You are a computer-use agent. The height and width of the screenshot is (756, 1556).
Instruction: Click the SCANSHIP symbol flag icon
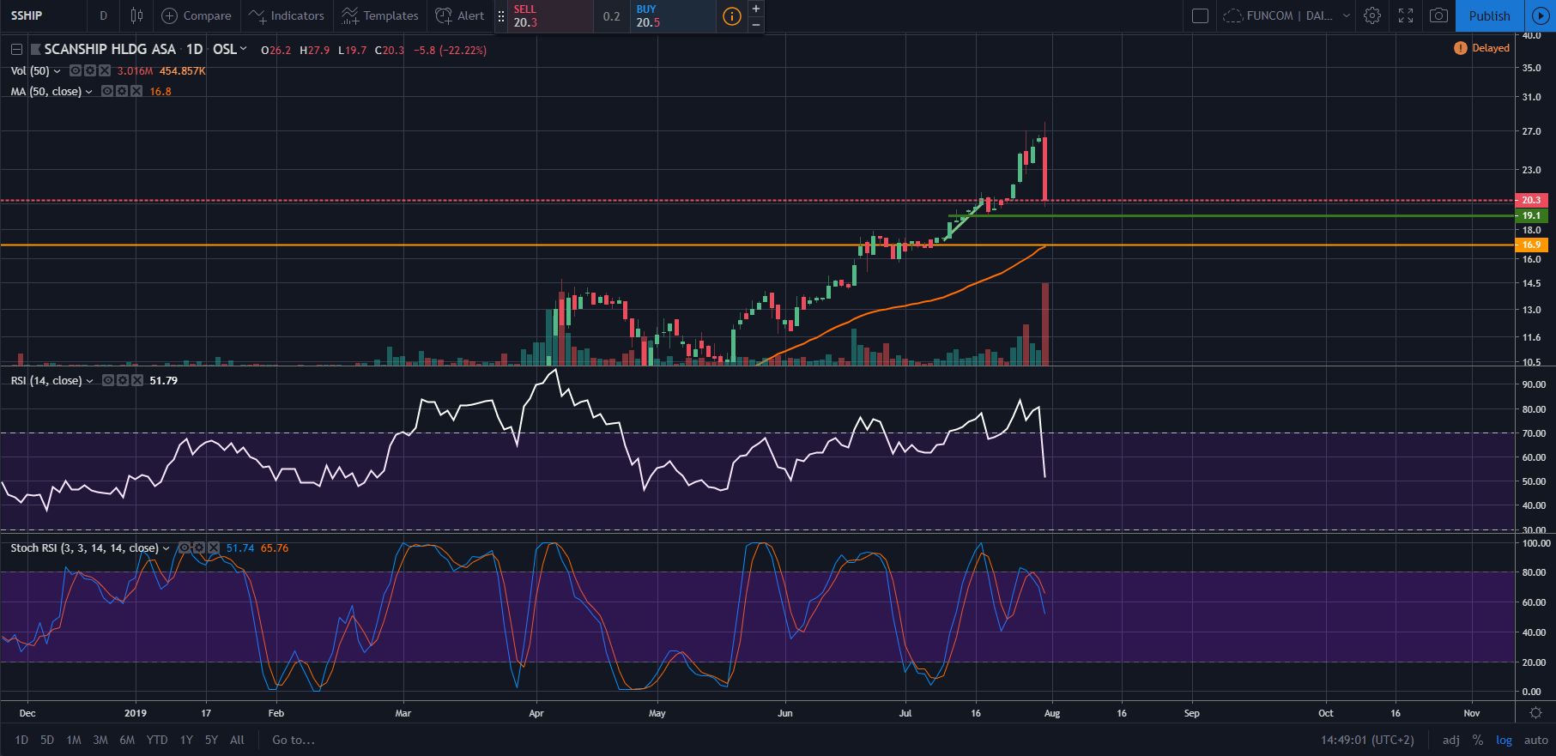(x=35, y=50)
